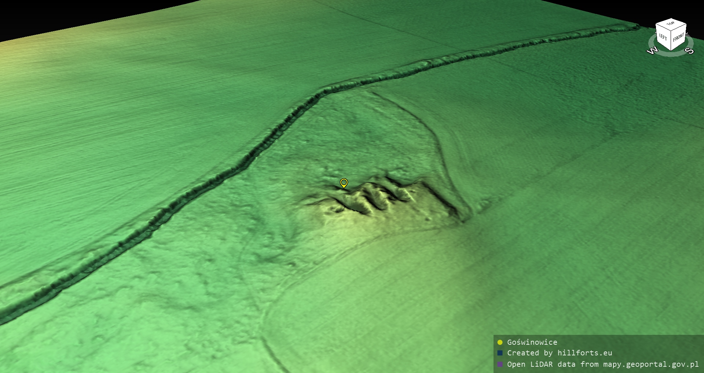Screen dimensions: 704x373
Task: Click the dark blue legend square
Action: (500, 353)
